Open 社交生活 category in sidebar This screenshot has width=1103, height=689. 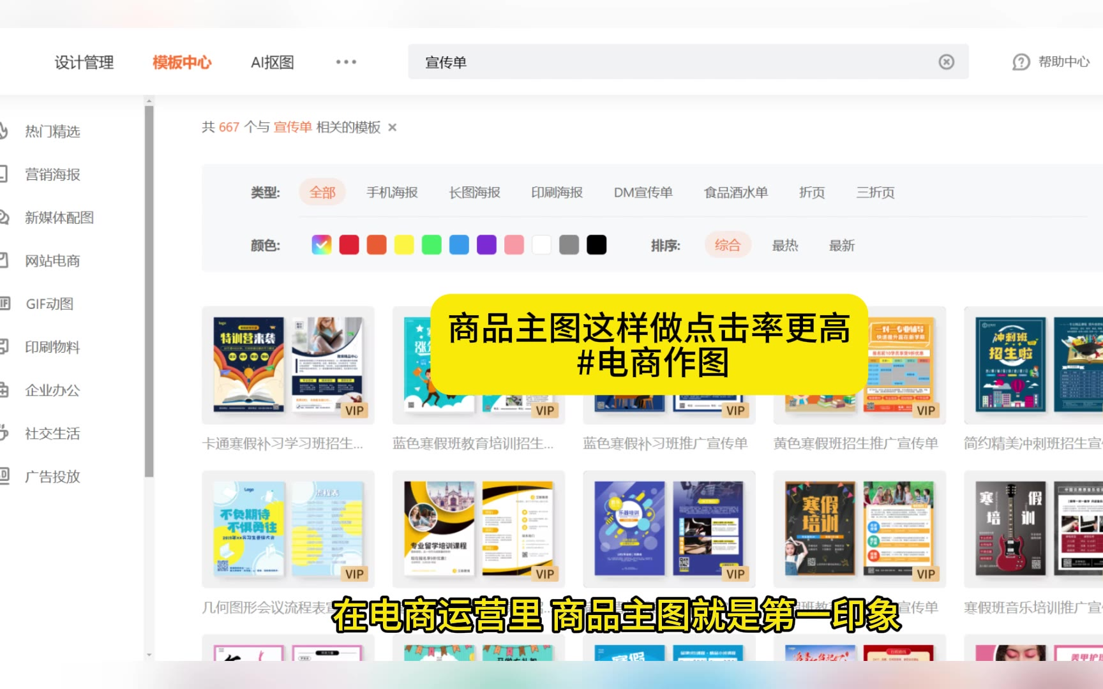(52, 434)
